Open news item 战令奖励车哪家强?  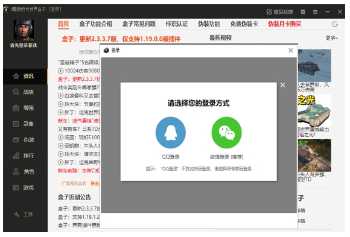pyautogui.click(x=78, y=87)
